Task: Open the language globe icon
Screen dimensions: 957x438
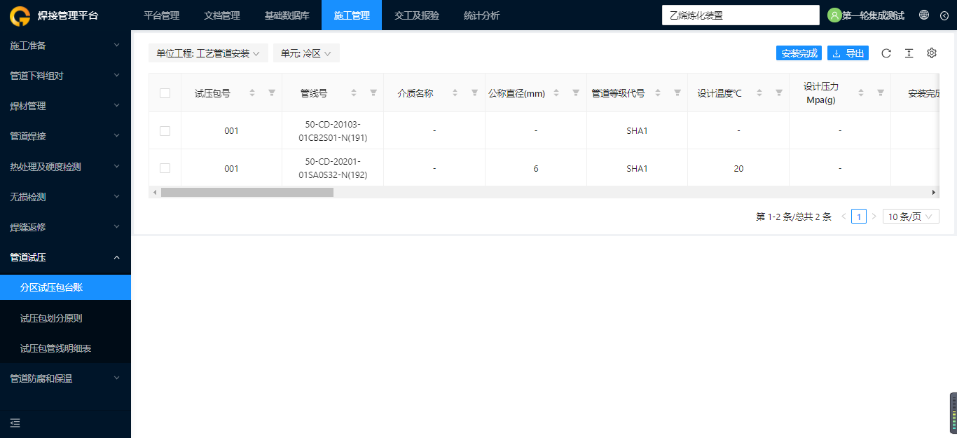Action: (924, 15)
